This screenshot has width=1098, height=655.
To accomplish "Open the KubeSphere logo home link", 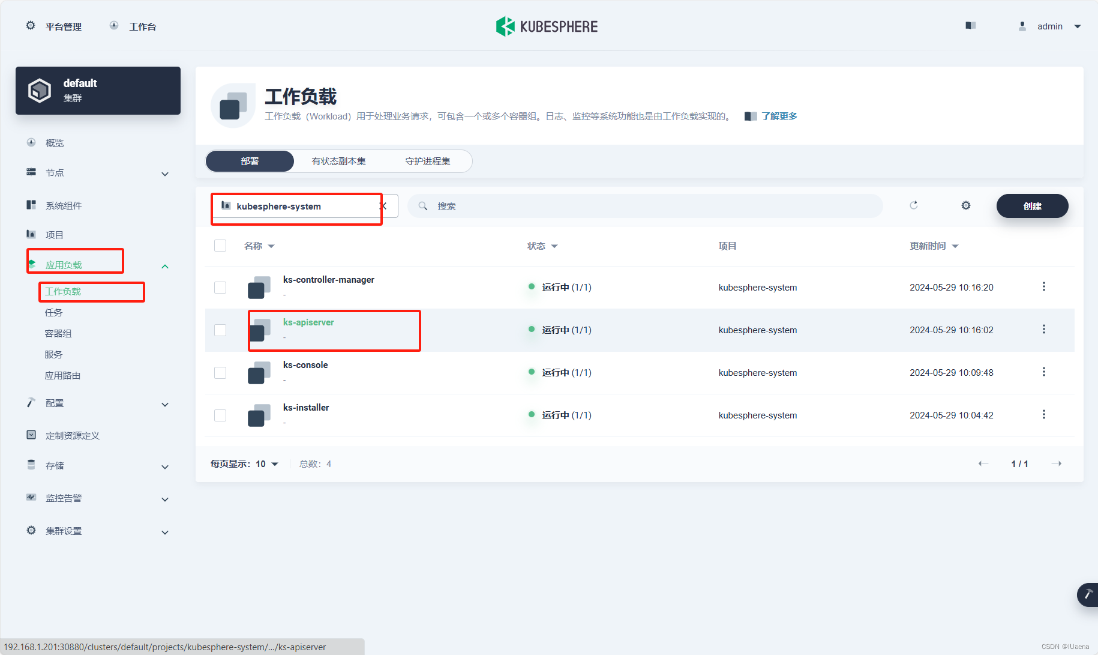I will coord(547,26).
